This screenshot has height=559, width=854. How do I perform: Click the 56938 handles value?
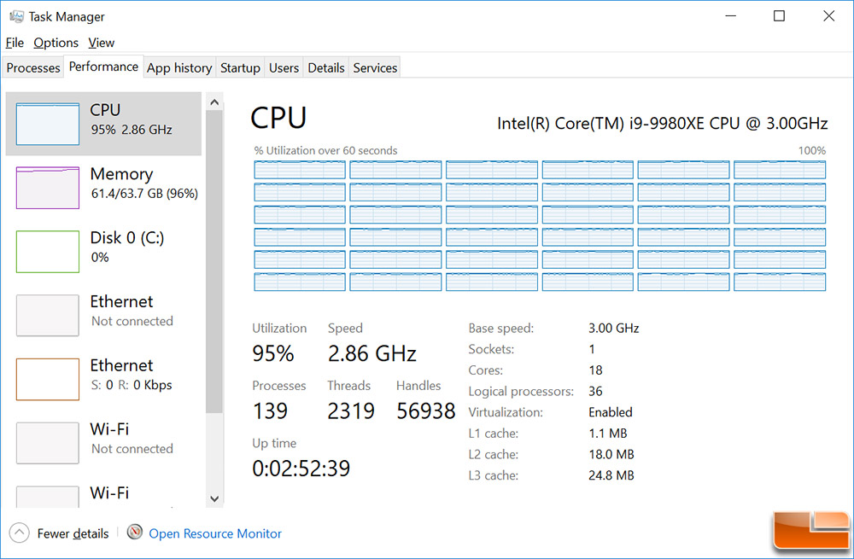[425, 411]
